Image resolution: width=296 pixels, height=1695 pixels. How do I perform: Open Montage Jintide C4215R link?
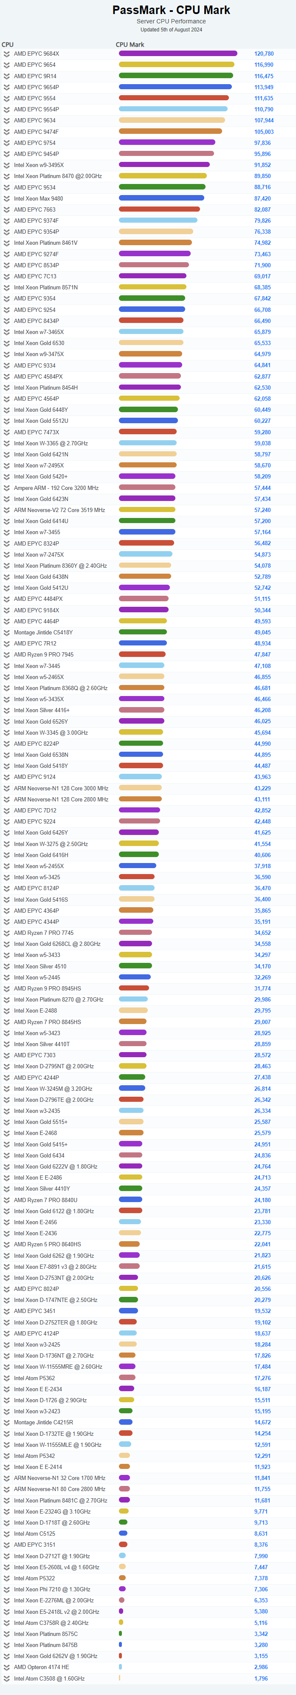43,1422
